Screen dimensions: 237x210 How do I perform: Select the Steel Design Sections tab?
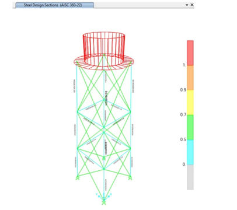[54, 5]
